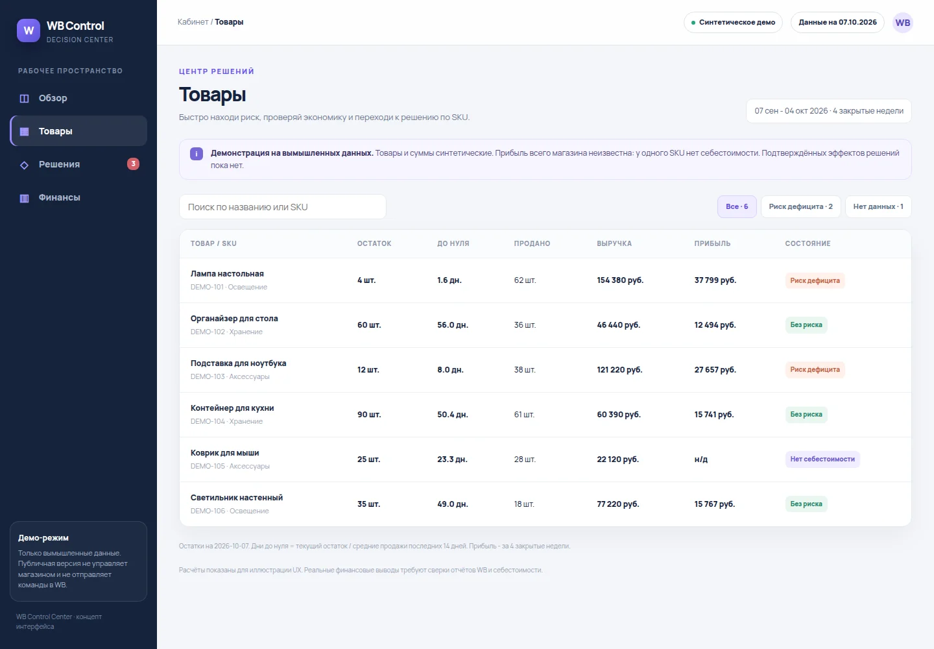Open the Решения menu item
This screenshot has height=649, width=934.
[x=78, y=164]
